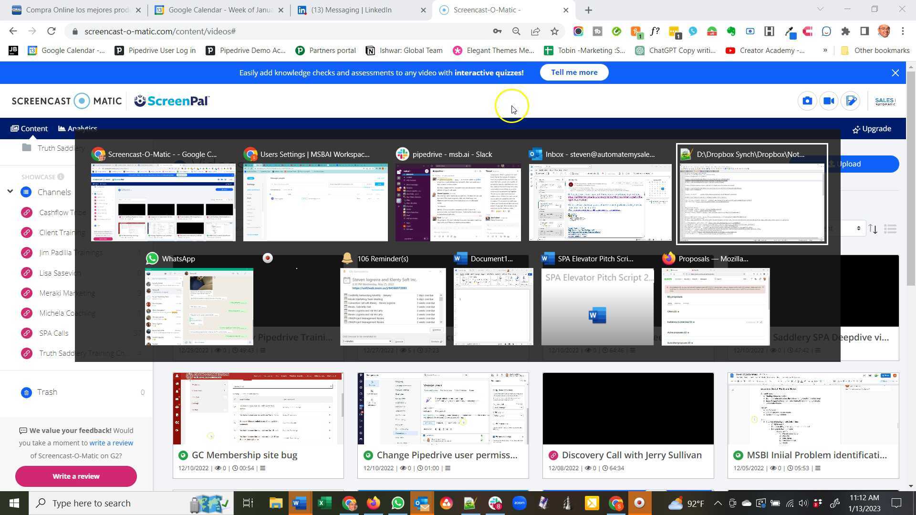Click the Zoom icon in taskbar

[x=519, y=503]
